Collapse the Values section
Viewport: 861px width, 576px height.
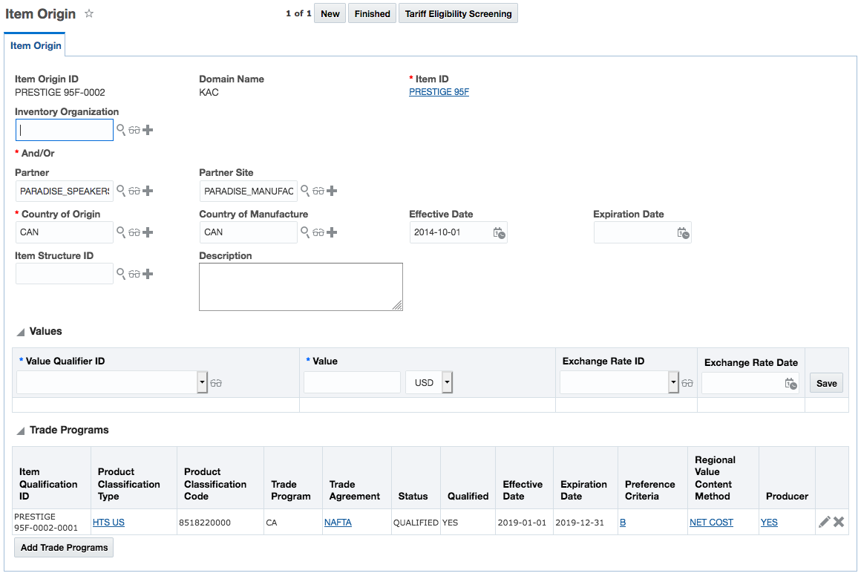21,332
